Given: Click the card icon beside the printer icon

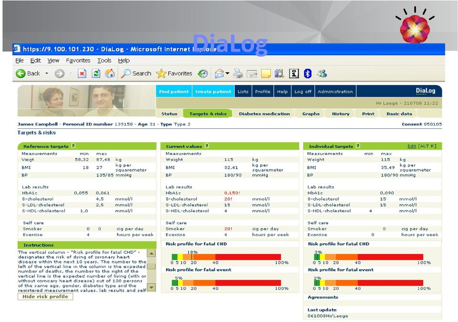Looking at the screenshot, I should click(252, 74).
